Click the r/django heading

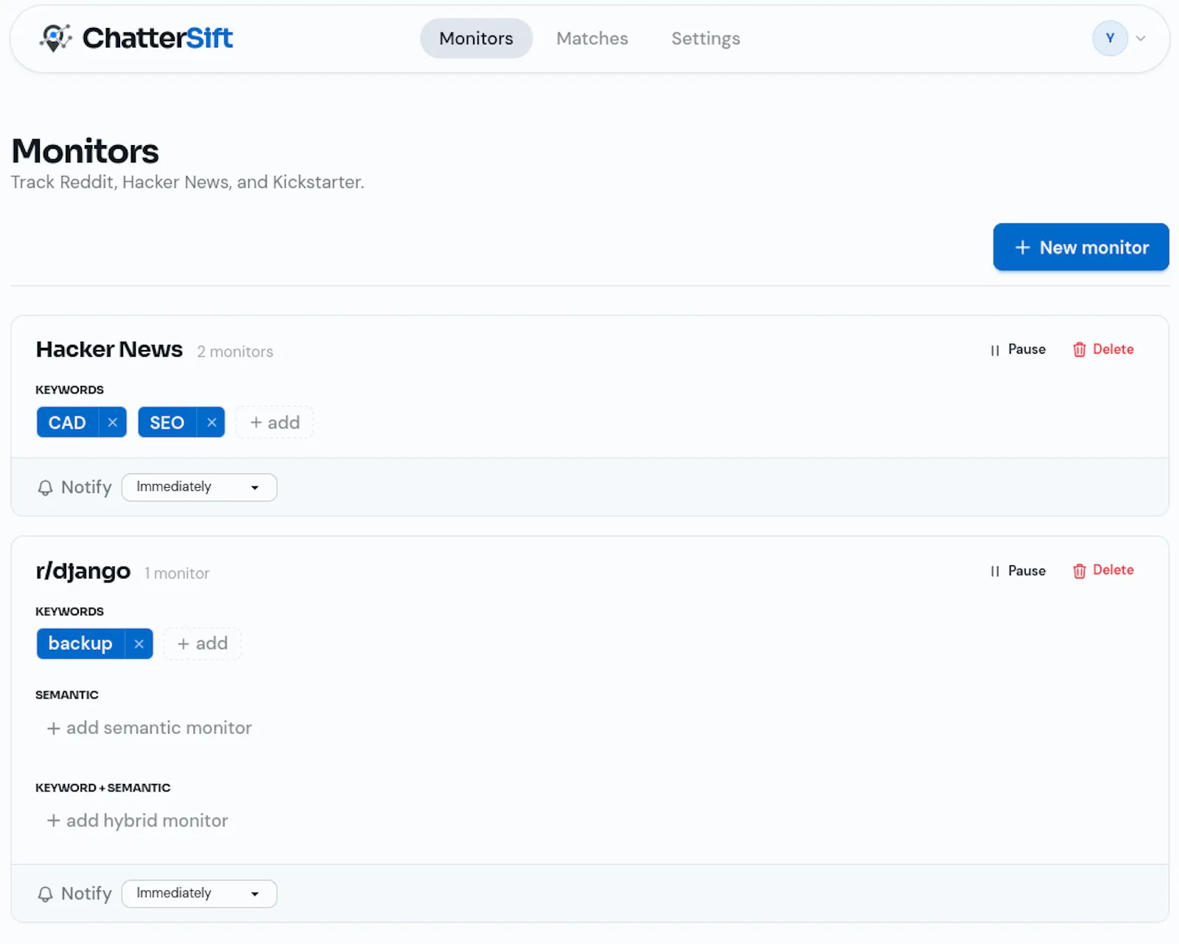pos(83,571)
